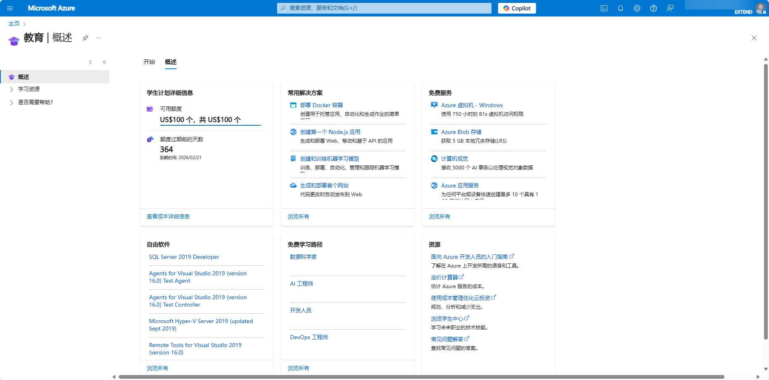Expand the 是否需要帮助? section
This screenshot has height=380, width=769.
point(12,103)
